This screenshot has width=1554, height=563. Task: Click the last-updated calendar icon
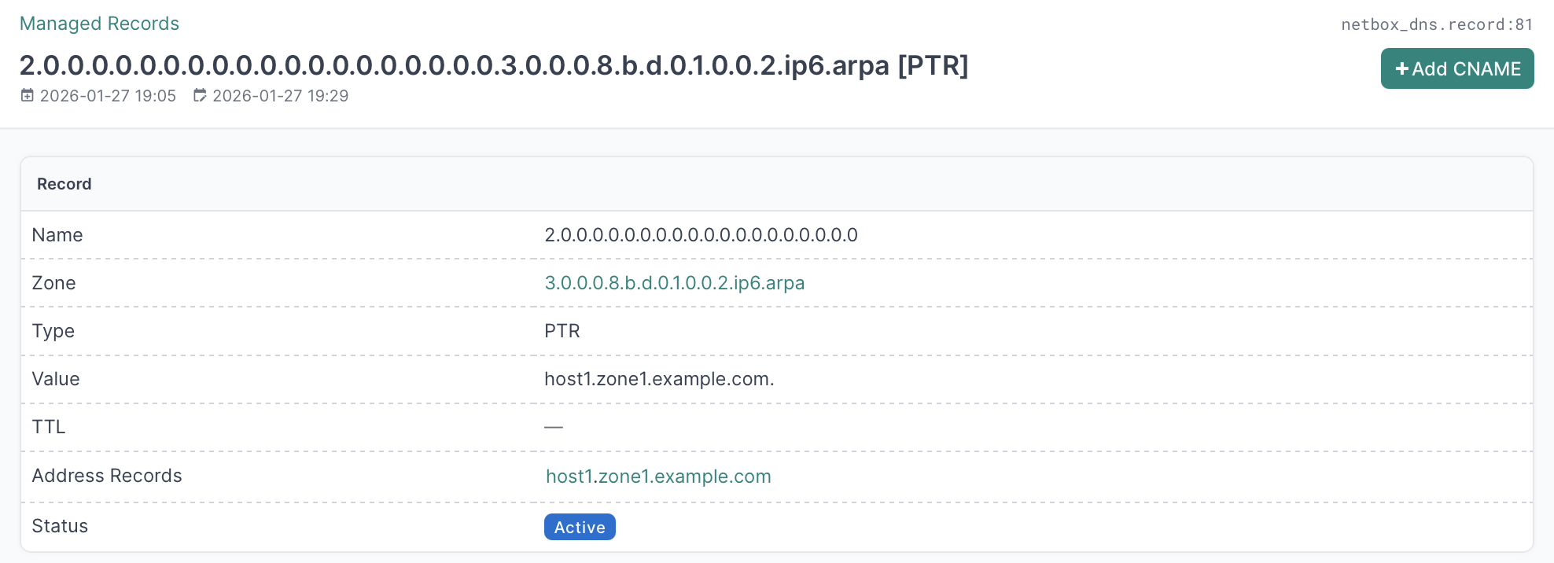[200, 95]
